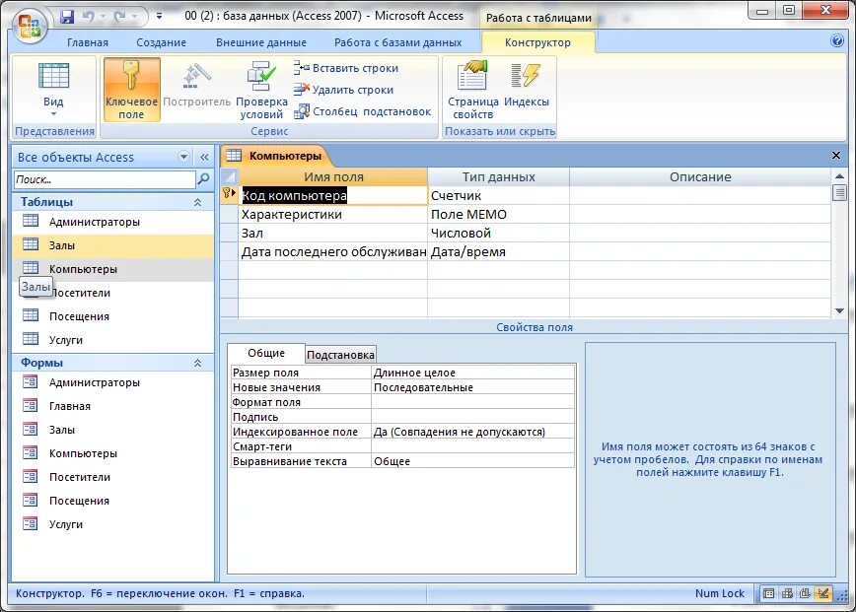
Task: Click the Выравнивание текста value Общее
Action: click(472, 461)
